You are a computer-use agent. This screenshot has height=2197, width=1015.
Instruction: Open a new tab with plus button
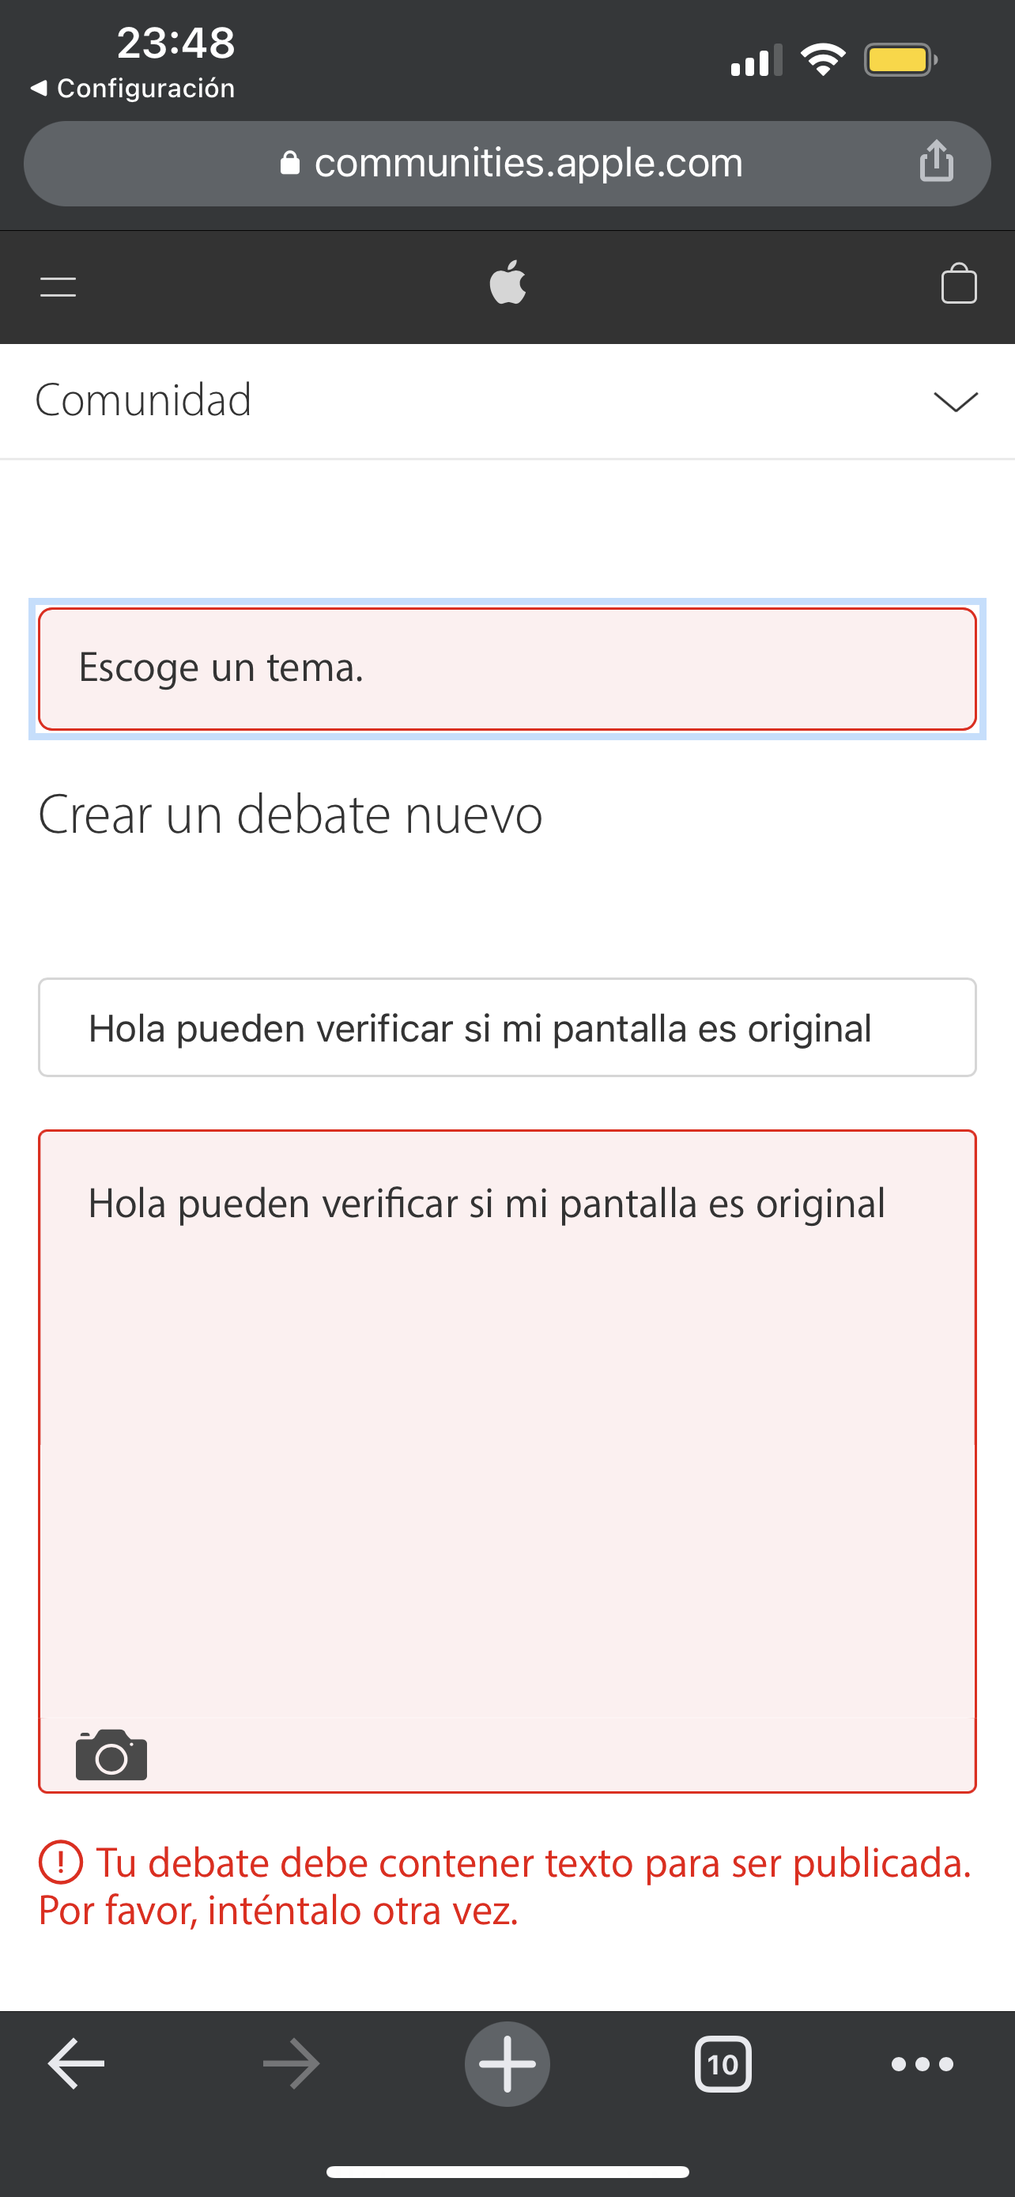[507, 2064]
